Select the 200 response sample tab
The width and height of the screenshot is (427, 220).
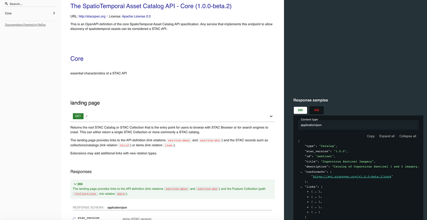tap(300, 110)
